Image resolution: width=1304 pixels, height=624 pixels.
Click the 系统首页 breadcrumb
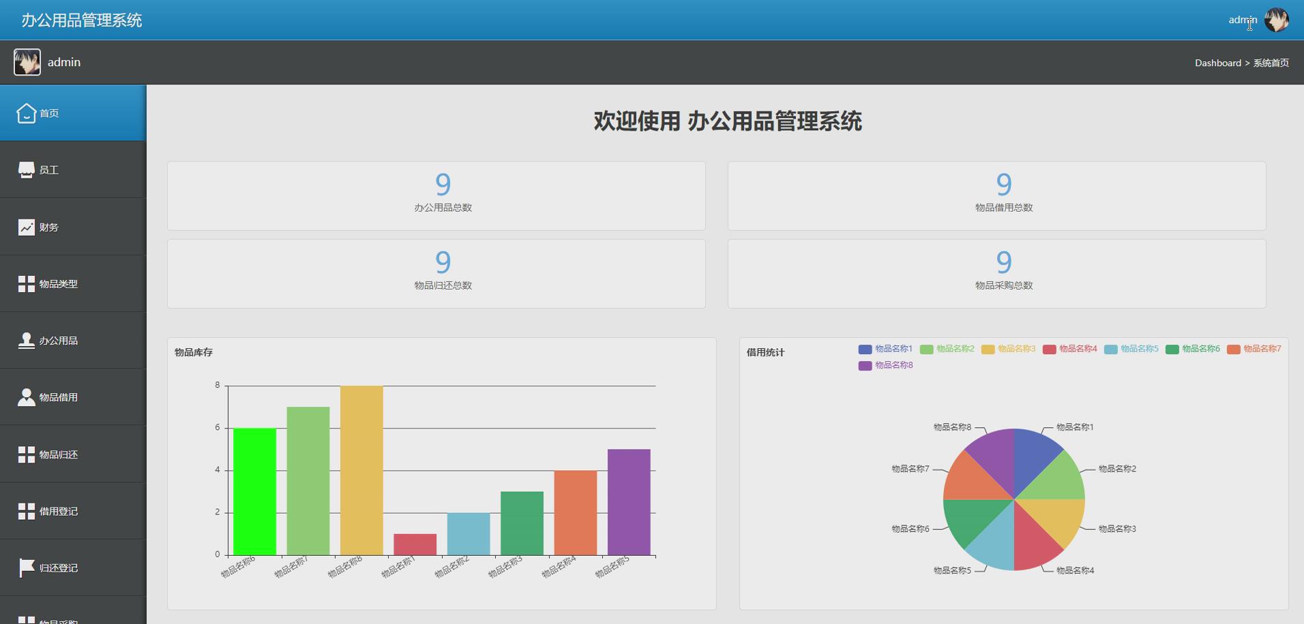tap(1271, 63)
